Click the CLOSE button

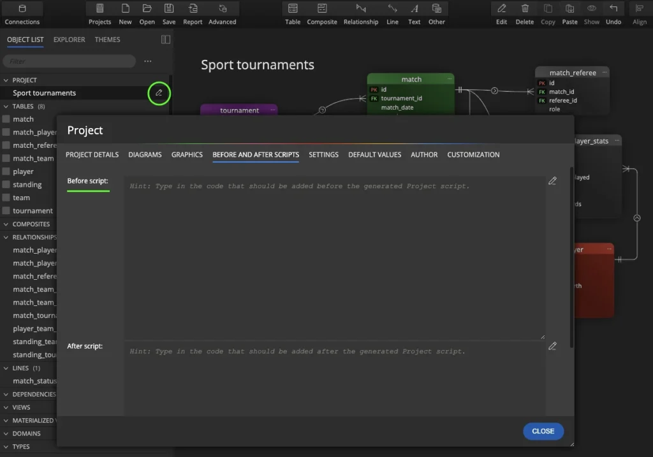tap(543, 431)
